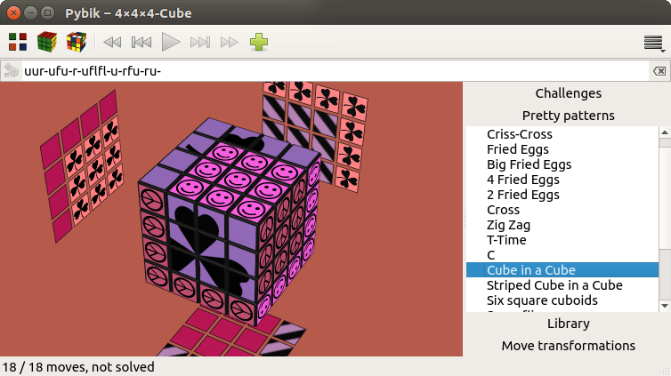The image size is (671, 376).
Task: Clear the move sequence field
Action: (x=659, y=71)
